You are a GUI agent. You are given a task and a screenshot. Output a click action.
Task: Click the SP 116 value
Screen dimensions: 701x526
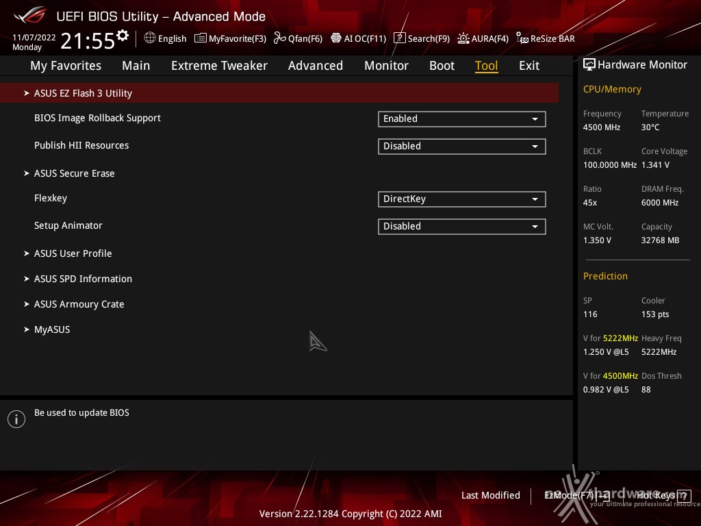590,314
